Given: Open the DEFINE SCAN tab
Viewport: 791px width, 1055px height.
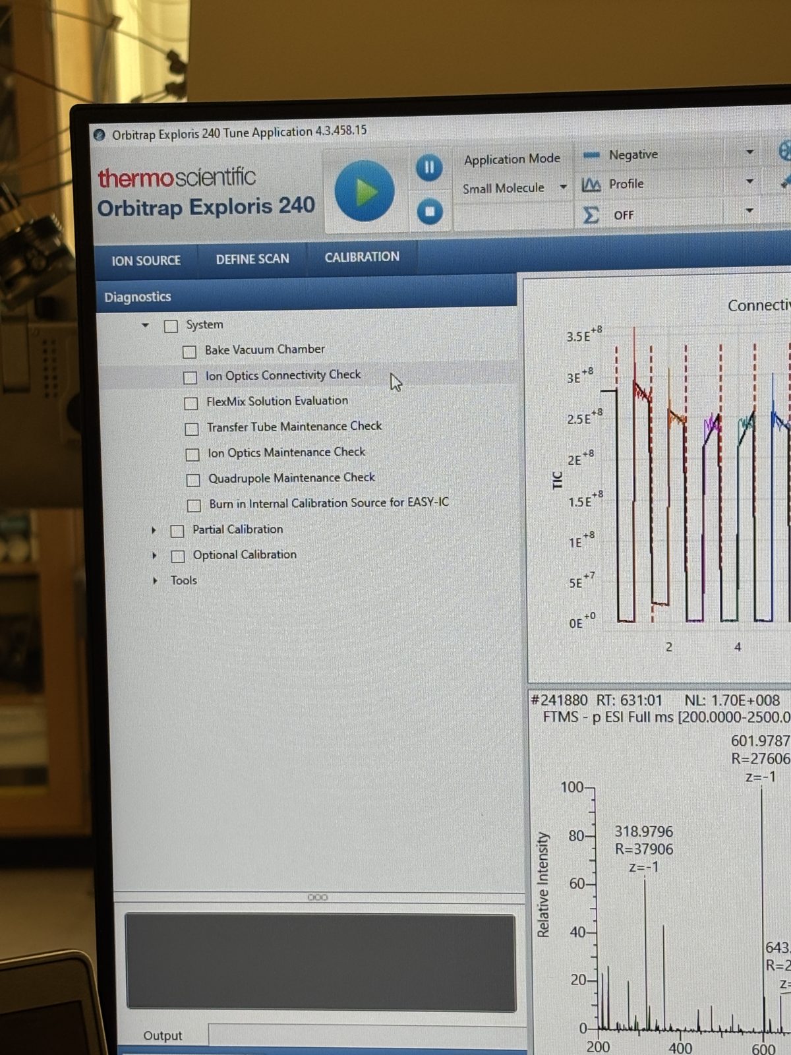Looking at the screenshot, I should [252, 259].
